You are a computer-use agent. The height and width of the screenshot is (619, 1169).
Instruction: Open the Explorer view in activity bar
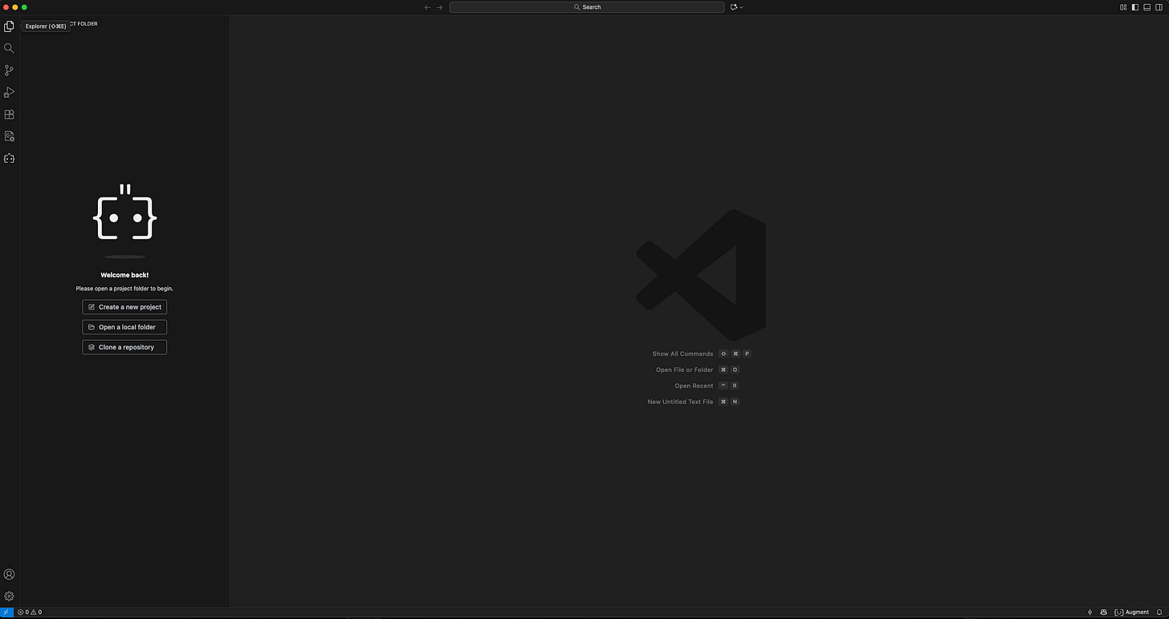tap(9, 26)
